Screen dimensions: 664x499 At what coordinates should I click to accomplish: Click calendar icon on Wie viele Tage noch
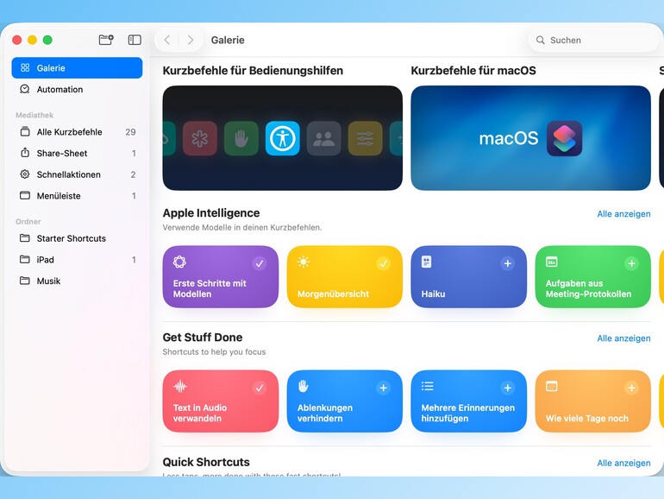point(551,386)
